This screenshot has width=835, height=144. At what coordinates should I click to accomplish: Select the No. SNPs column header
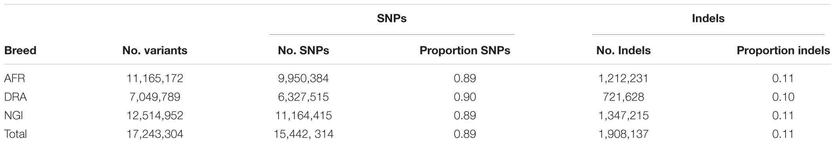303,51
